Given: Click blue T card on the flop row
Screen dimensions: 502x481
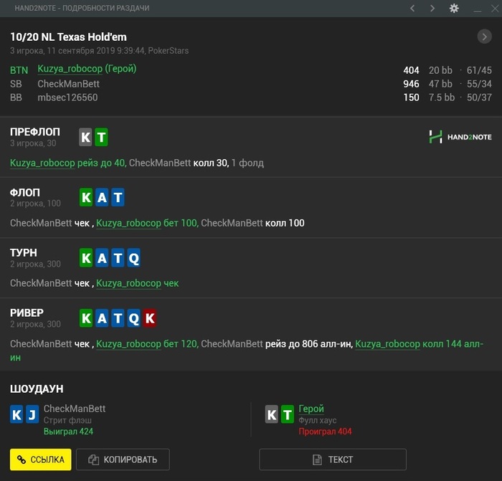Looking at the screenshot, I should pos(118,197).
